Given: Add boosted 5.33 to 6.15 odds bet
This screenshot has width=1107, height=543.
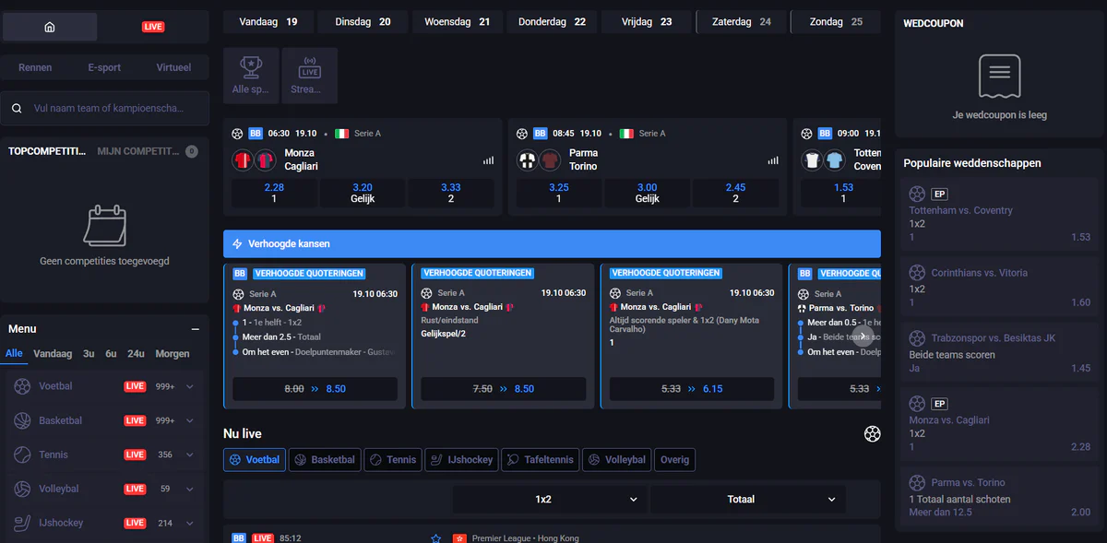Looking at the screenshot, I should coord(692,389).
